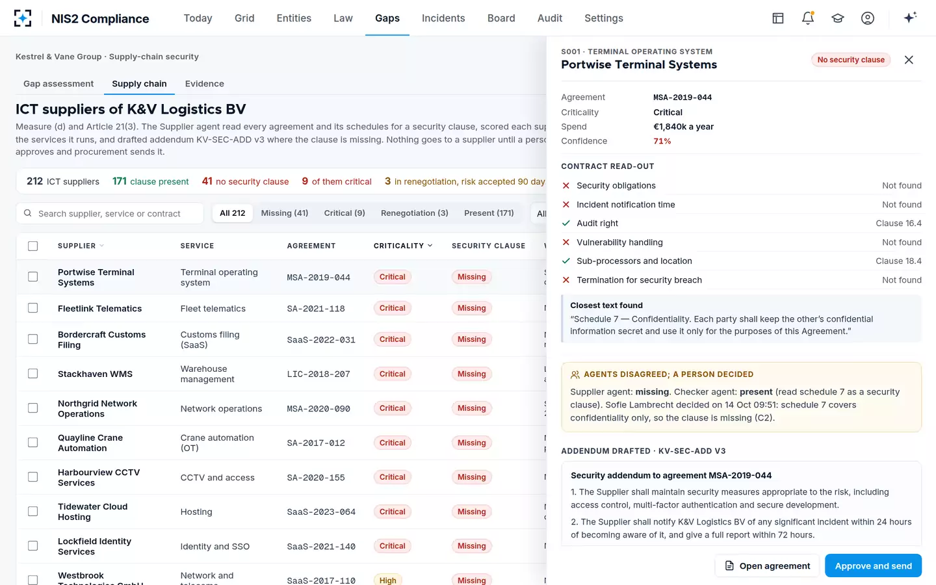
Task: Click the check icon beside Sub-processors and location
Action: click(566, 261)
